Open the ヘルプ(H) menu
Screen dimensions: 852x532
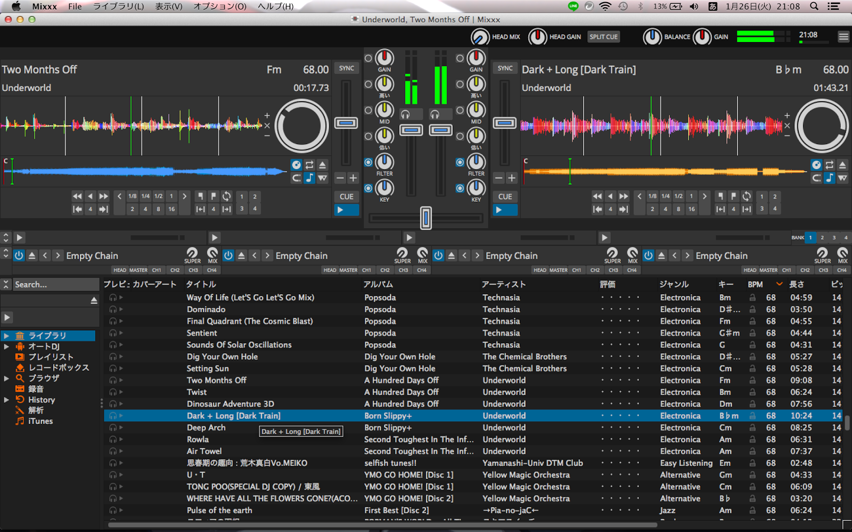pos(275,6)
